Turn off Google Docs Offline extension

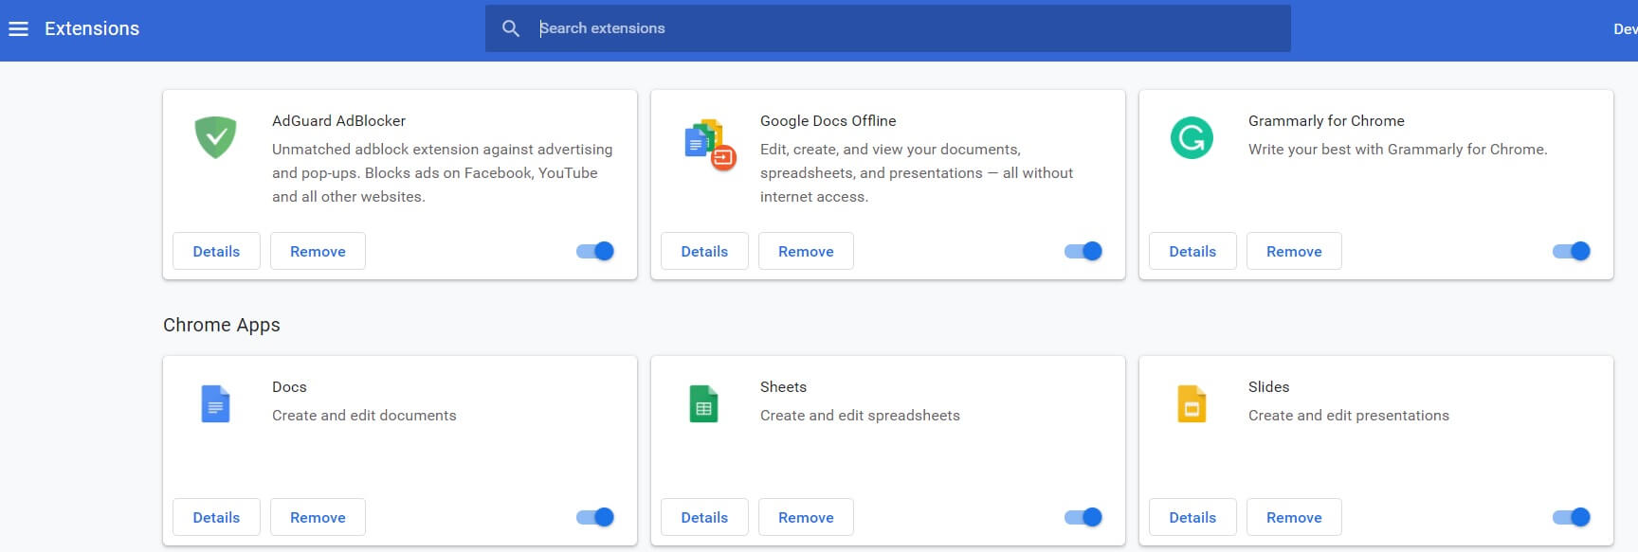coord(1083,251)
